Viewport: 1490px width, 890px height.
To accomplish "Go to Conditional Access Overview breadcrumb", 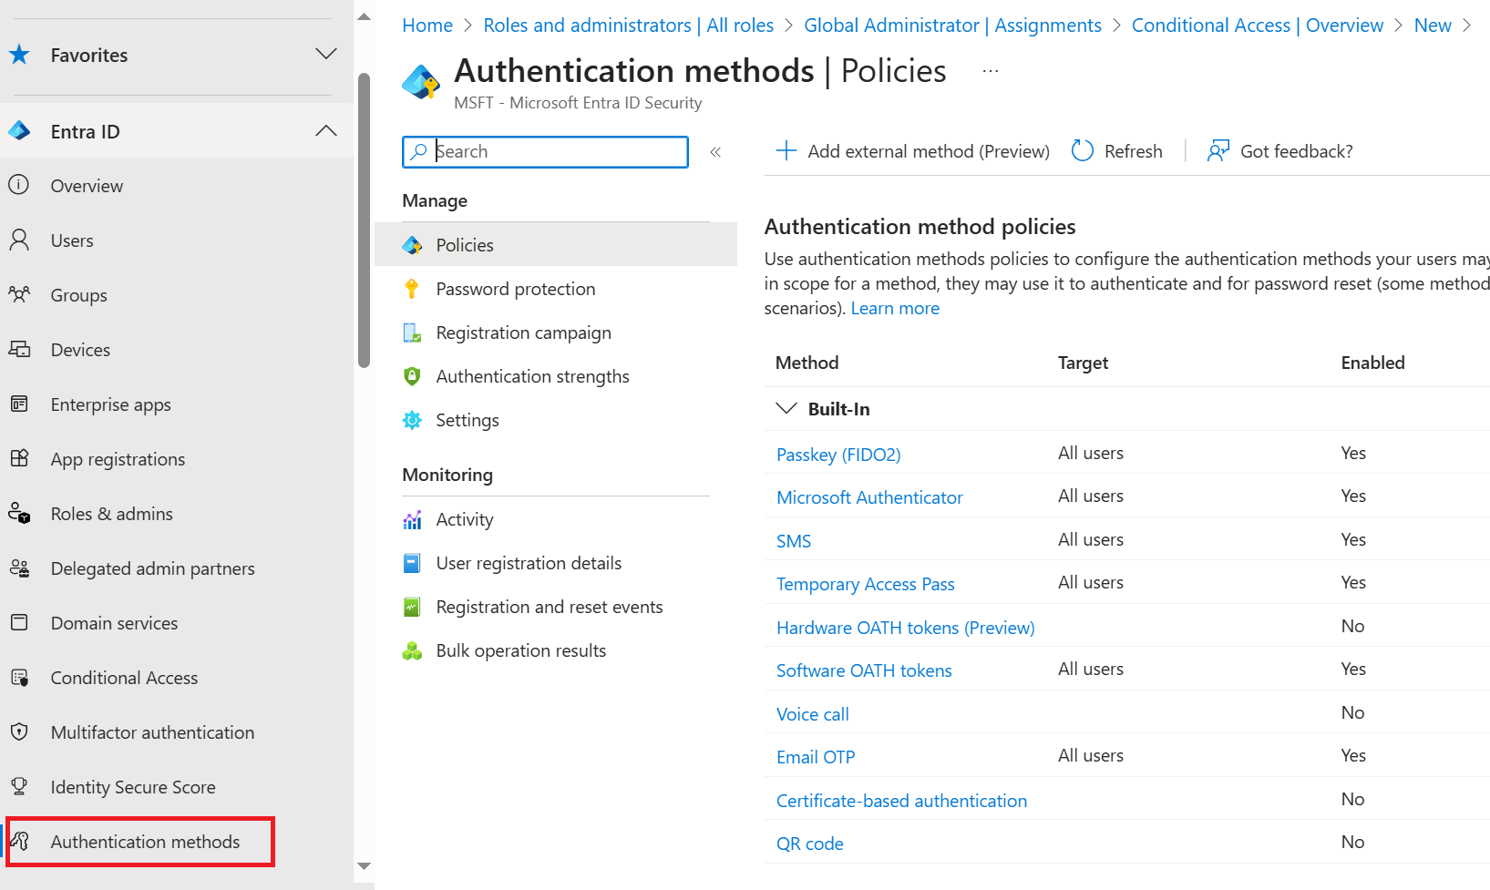I will pyautogui.click(x=1258, y=26).
